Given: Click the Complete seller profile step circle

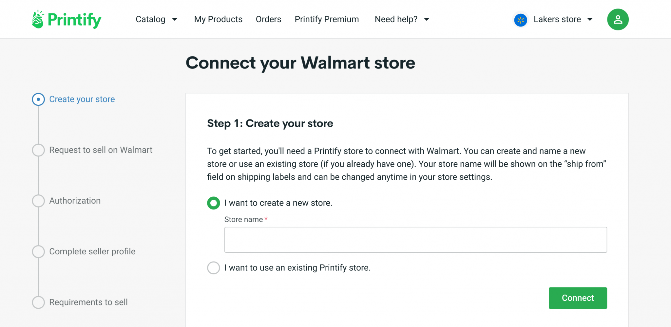Looking at the screenshot, I should pos(38,251).
